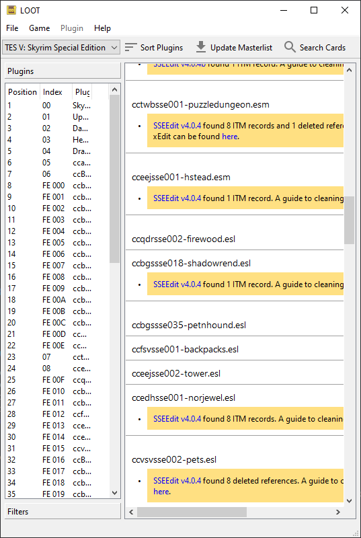
Task: Click the cards pane scroll down arrow
Action: (349, 501)
